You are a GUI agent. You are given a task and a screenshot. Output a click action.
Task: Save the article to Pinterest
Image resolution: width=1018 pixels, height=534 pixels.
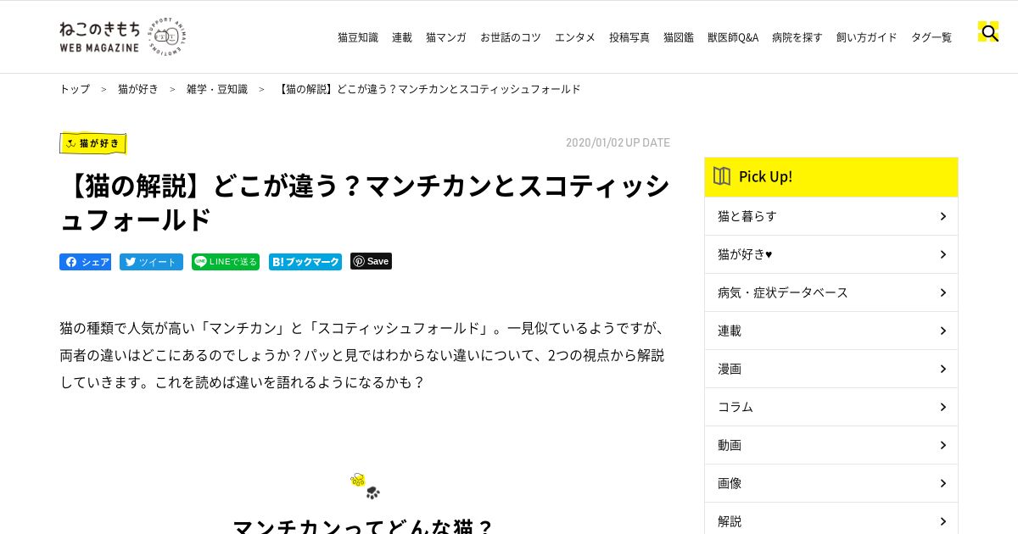coord(371,261)
